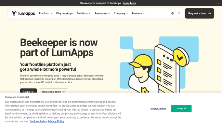Accept all cookies

181,108
